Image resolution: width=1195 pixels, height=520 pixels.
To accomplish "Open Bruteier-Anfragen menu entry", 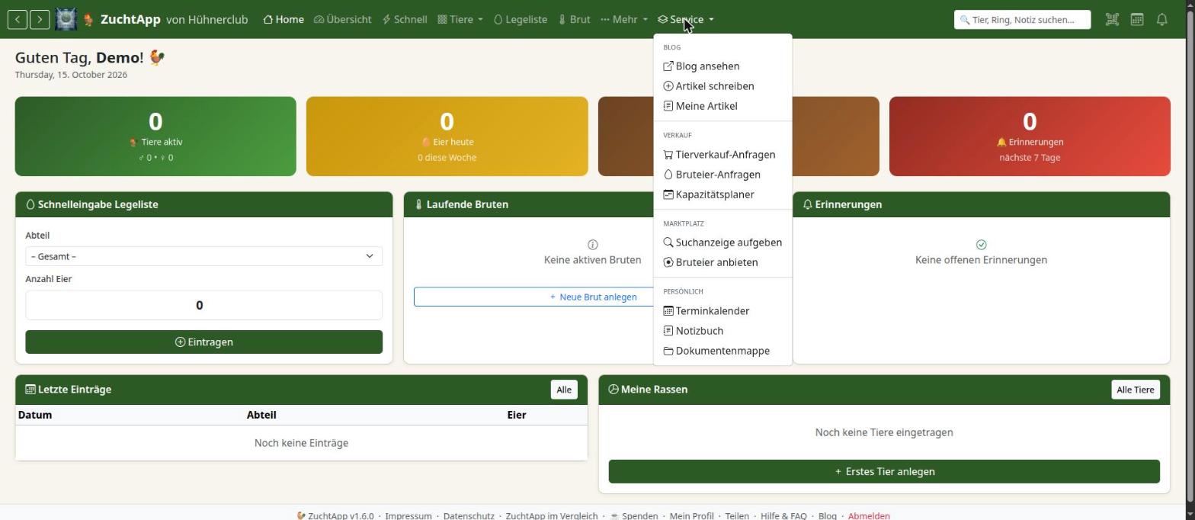I will click(722, 175).
